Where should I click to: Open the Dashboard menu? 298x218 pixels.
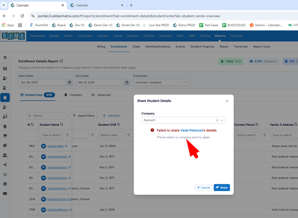tap(38, 36)
